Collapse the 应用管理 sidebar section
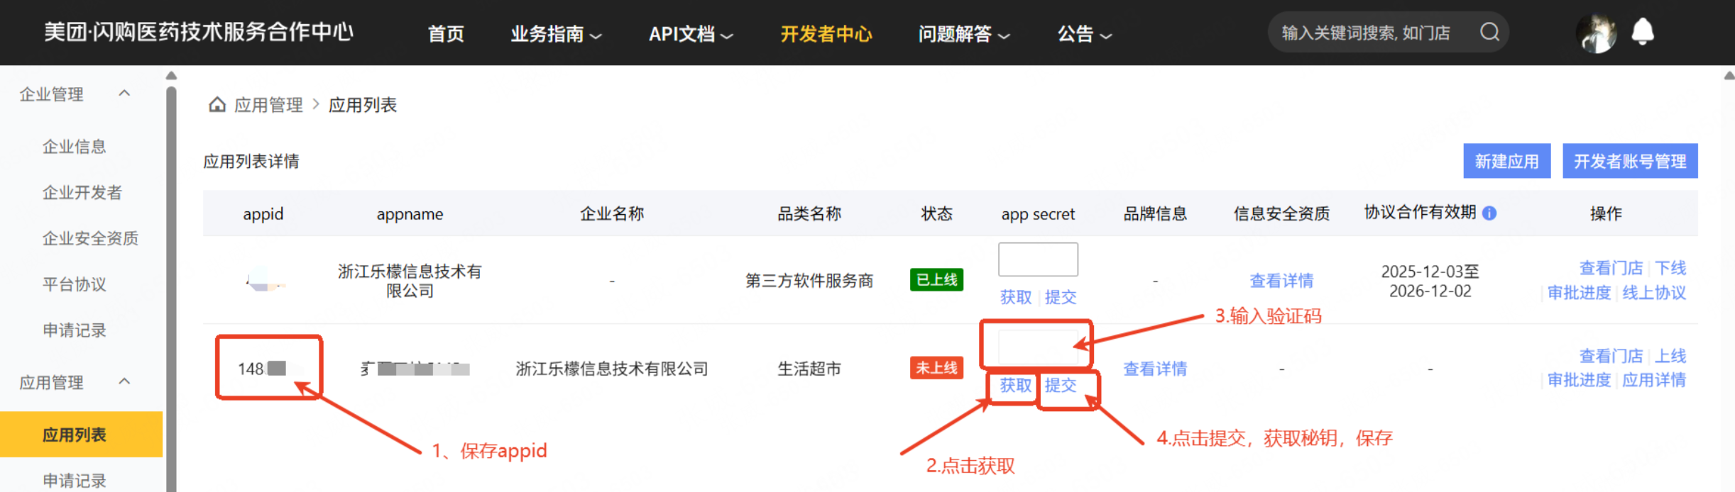1735x492 pixels. pos(125,381)
